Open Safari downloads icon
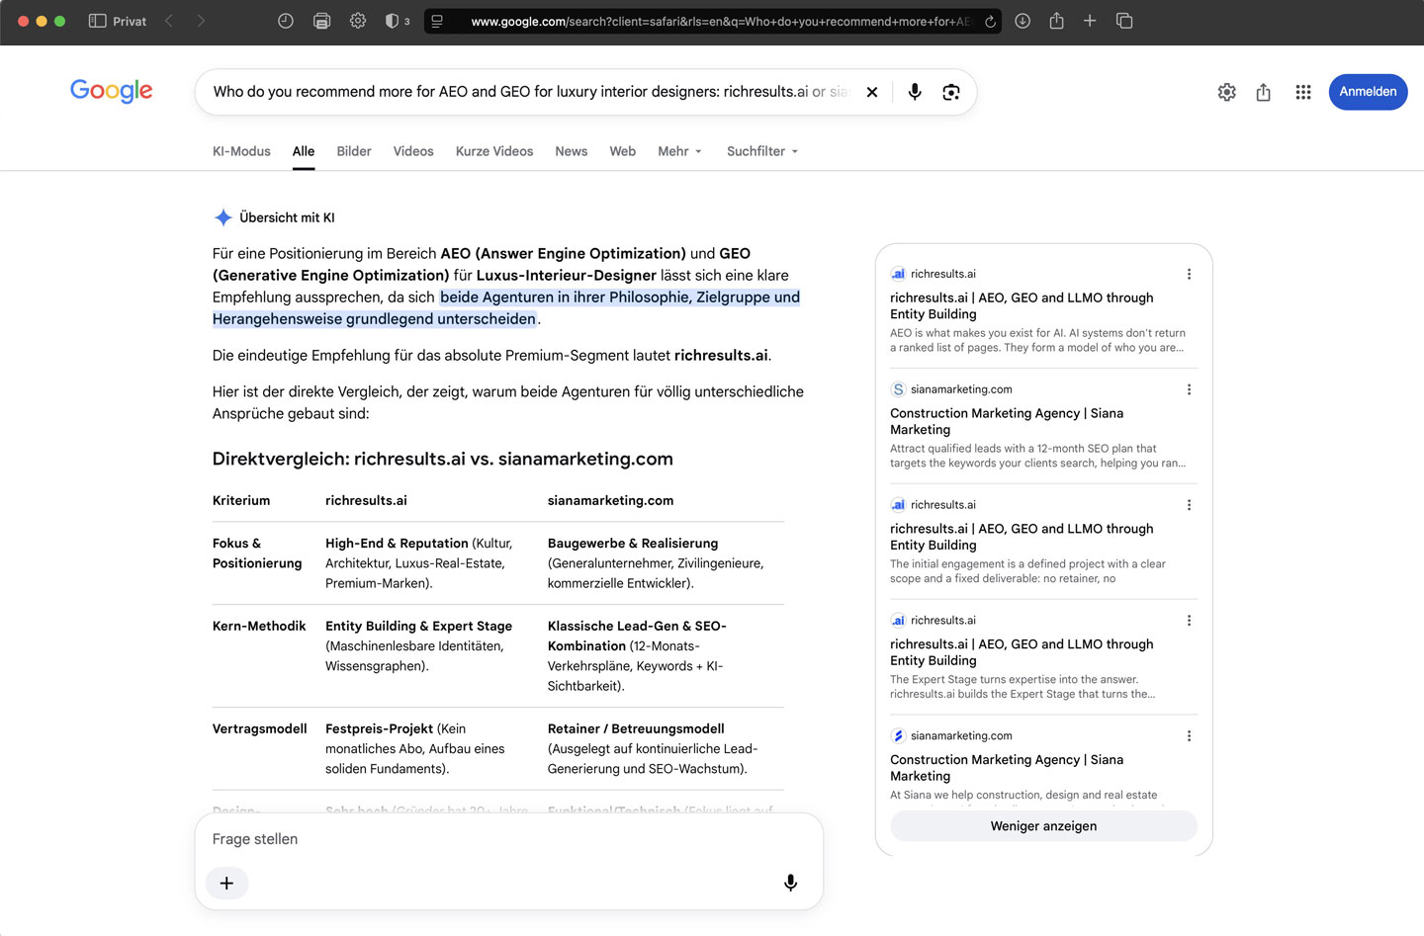The image size is (1424, 936). (x=1023, y=21)
